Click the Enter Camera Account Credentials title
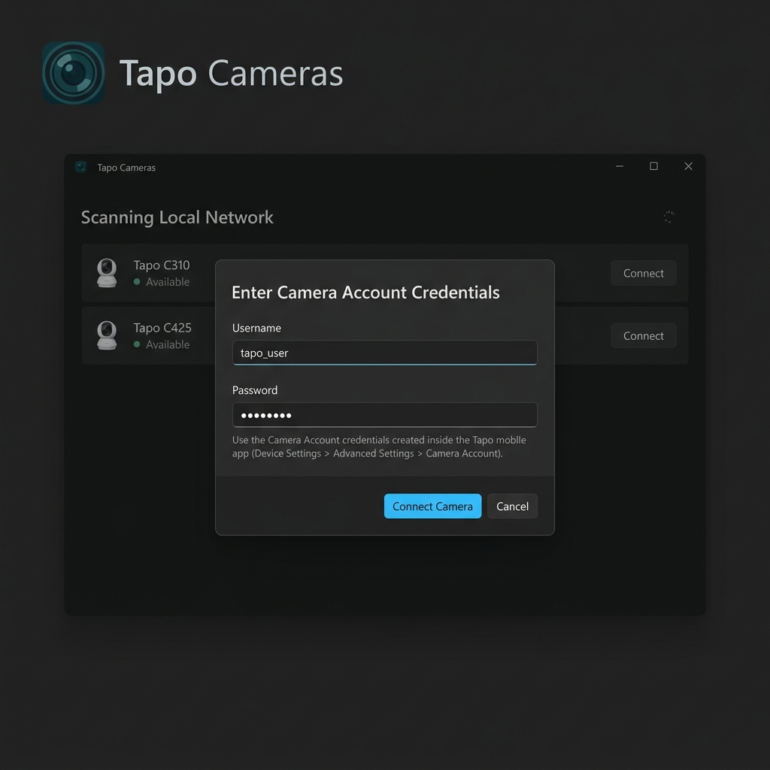Viewport: 770px width, 770px height. coord(365,293)
